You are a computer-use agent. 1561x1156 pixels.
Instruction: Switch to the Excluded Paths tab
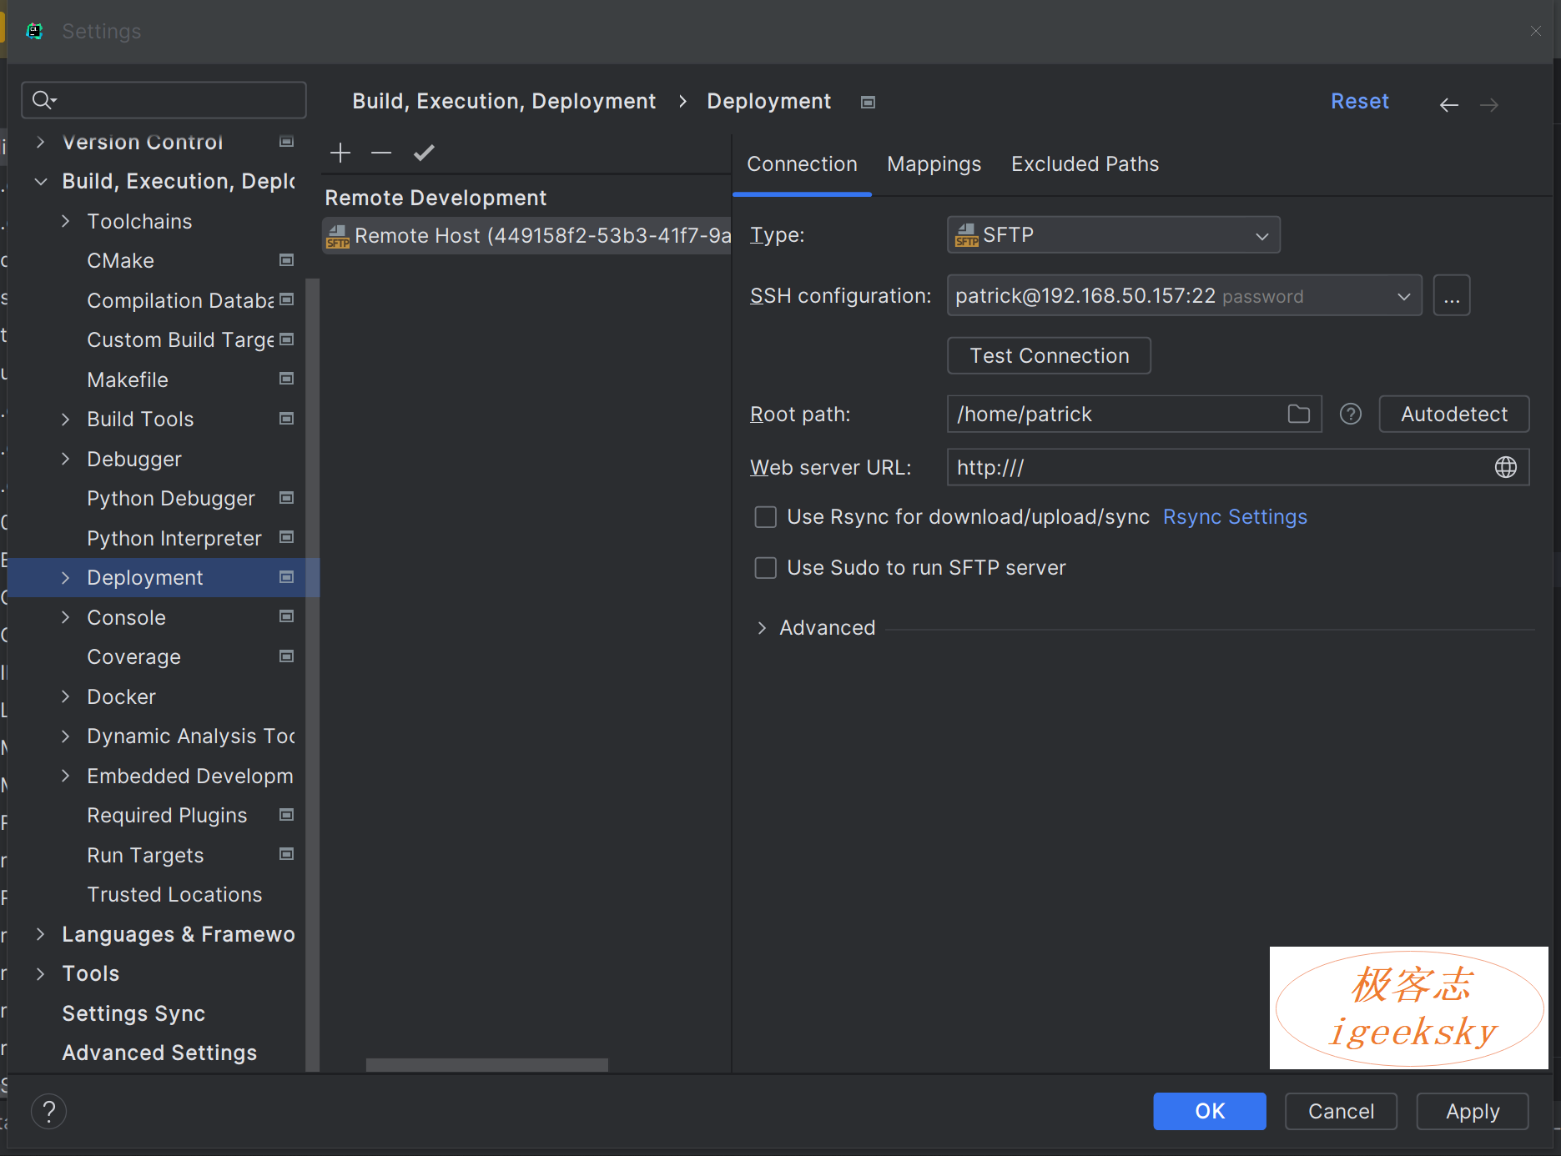[1085, 164]
